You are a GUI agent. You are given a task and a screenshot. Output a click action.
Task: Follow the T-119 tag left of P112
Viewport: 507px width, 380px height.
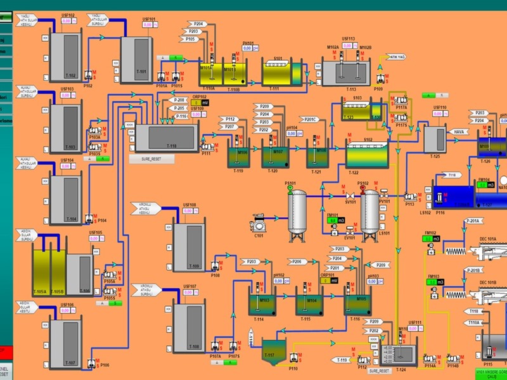click(341, 360)
